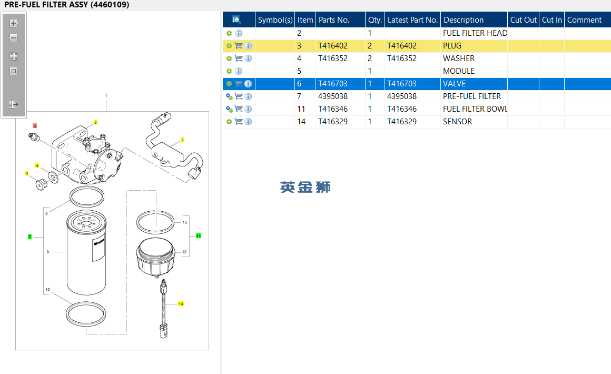Viewport: 611px width, 374px height.
Task: Click the Cut Out column header
Action: (x=524, y=19)
